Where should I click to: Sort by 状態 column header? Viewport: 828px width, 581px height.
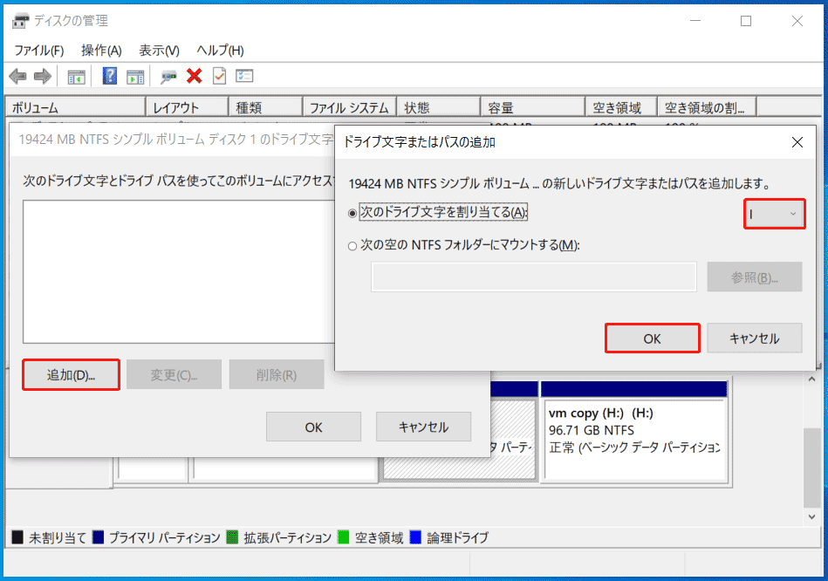coord(439,107)
